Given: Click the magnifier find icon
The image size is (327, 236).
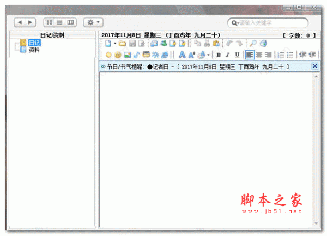Looking at the screenshot, I should (253, 43).
